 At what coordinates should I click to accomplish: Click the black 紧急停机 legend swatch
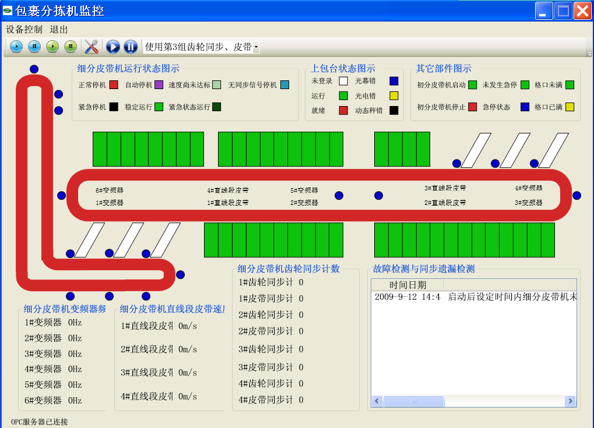coord(114,107)
